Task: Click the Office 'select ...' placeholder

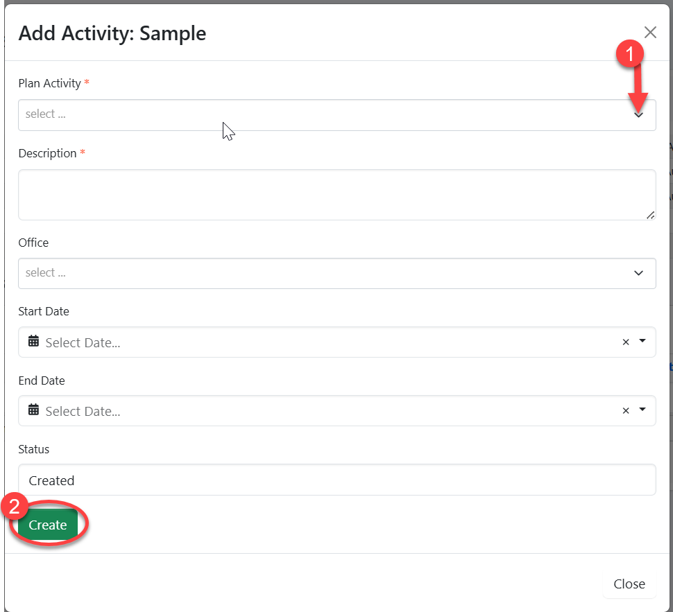Action: 46,273
